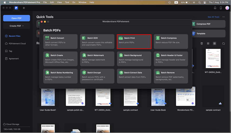Open User Guide Book thumbnail

click(158, 97)
